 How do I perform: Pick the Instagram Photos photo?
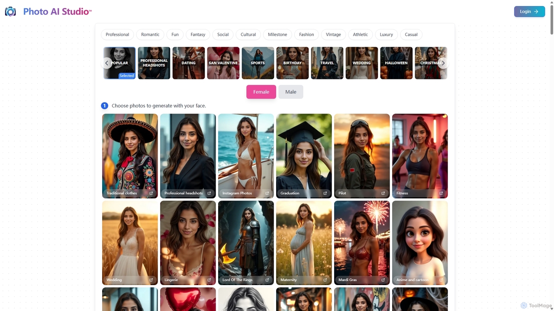coord(246,156)
